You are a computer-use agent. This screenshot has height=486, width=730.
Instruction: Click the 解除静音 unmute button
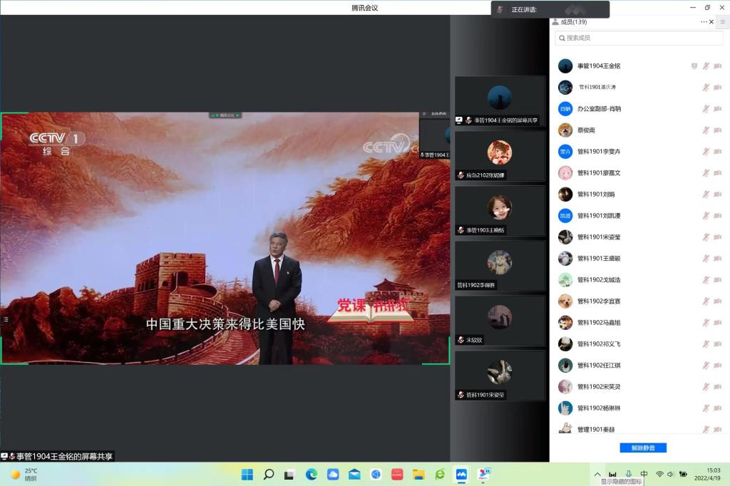642,448
